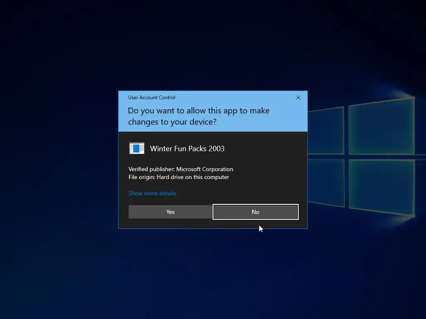Image resolution: width=426 pixels, height=319 pixels.
Task: Select the Winter Fun Packs 2003 name
Action: point(187,149)
